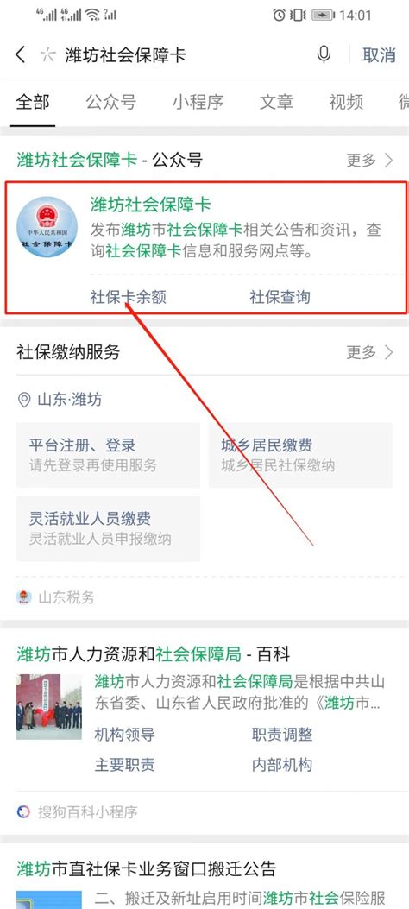Select the 文章 tab
409x909 pixels.
pyautogui.click(x=276, y=103)
